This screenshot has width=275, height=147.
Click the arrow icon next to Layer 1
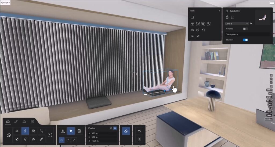[x=251, y=24]
